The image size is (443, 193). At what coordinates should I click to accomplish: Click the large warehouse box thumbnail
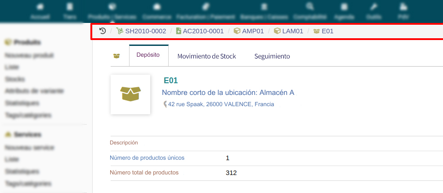pos(130,94)
